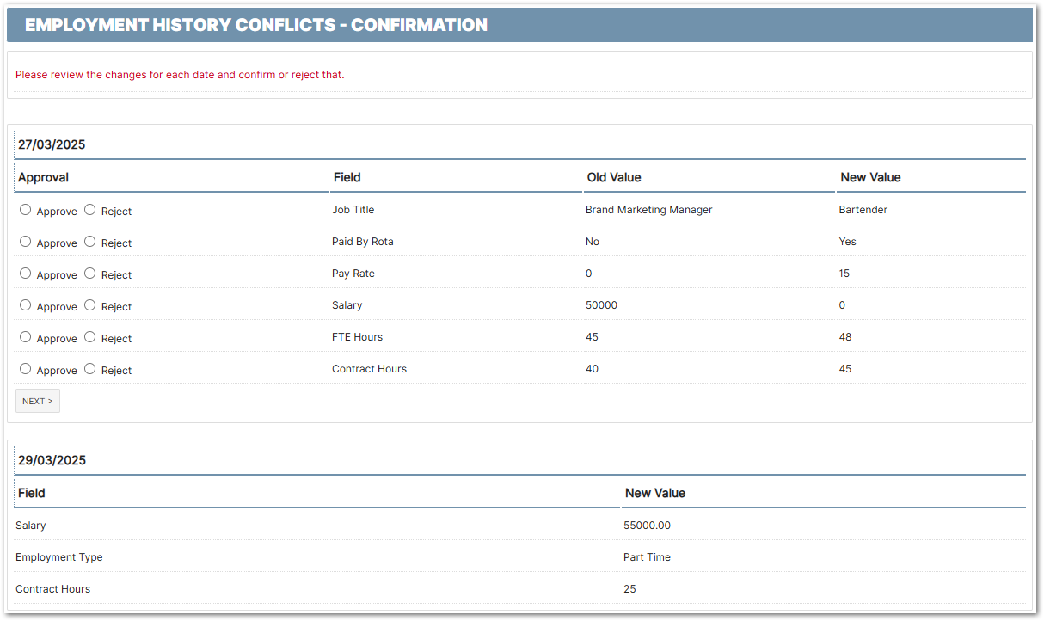1044x621 pixels.
Task: Click the Old Value column header
Action: [x=614, y=177]
